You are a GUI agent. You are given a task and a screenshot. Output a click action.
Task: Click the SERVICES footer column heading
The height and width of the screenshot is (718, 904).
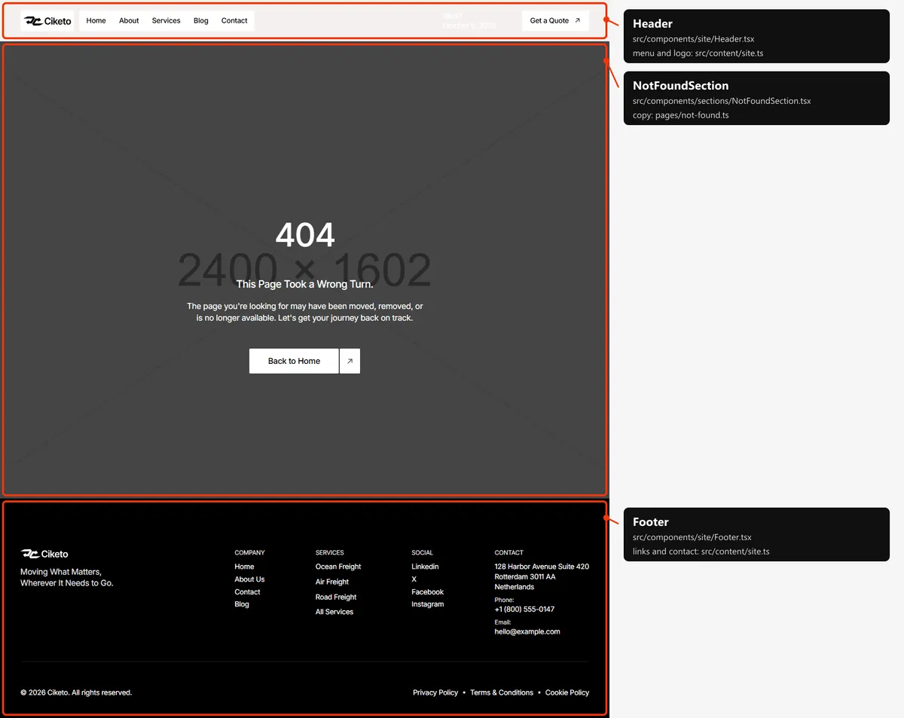[329, 552]
